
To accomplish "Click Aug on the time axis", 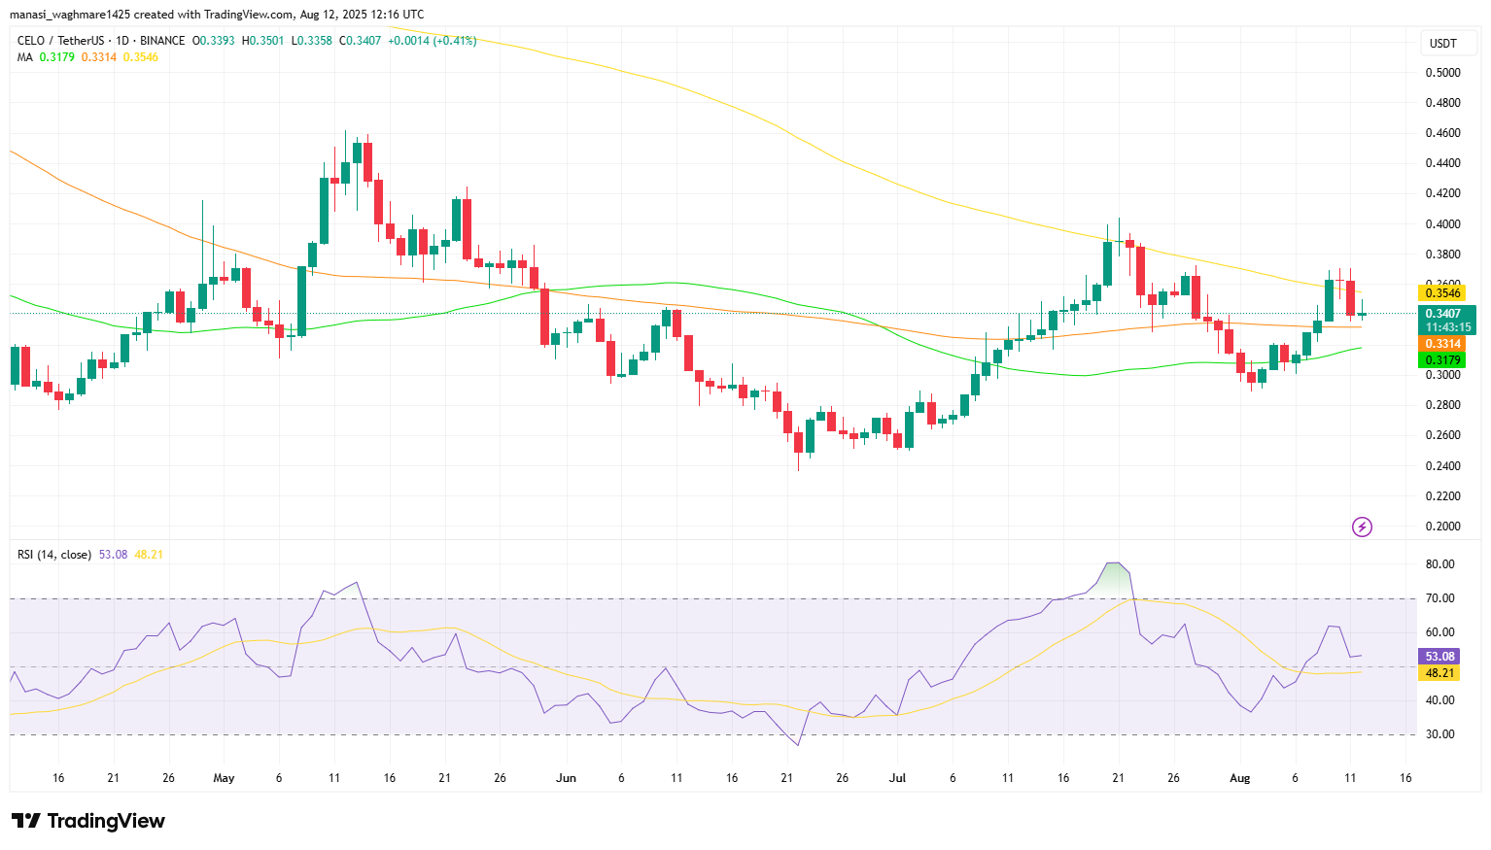I will tap(1240, 778).
